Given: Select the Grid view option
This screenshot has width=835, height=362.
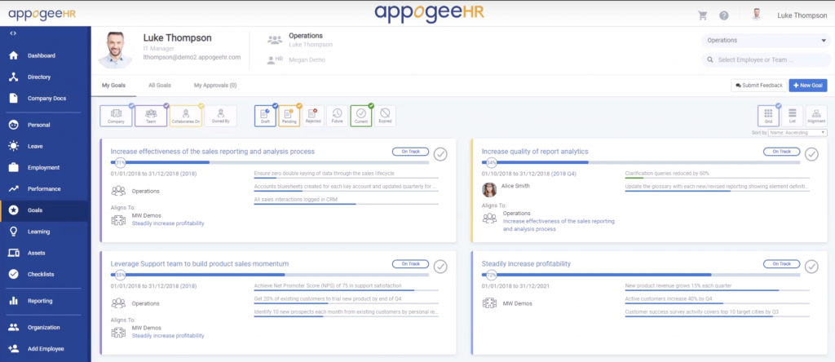Looking at the screenshot, I should click(x=768, y=116).
